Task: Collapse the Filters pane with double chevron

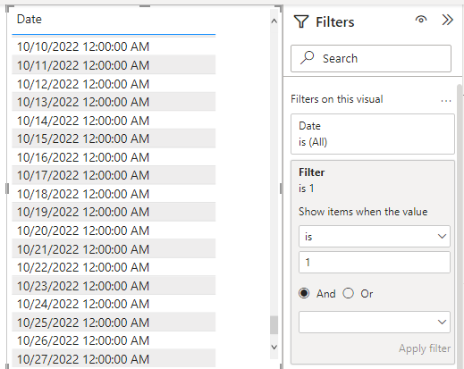Action: click(447, 20)
